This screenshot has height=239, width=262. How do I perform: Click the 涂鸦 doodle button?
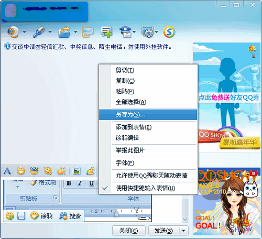coord(41,216)
